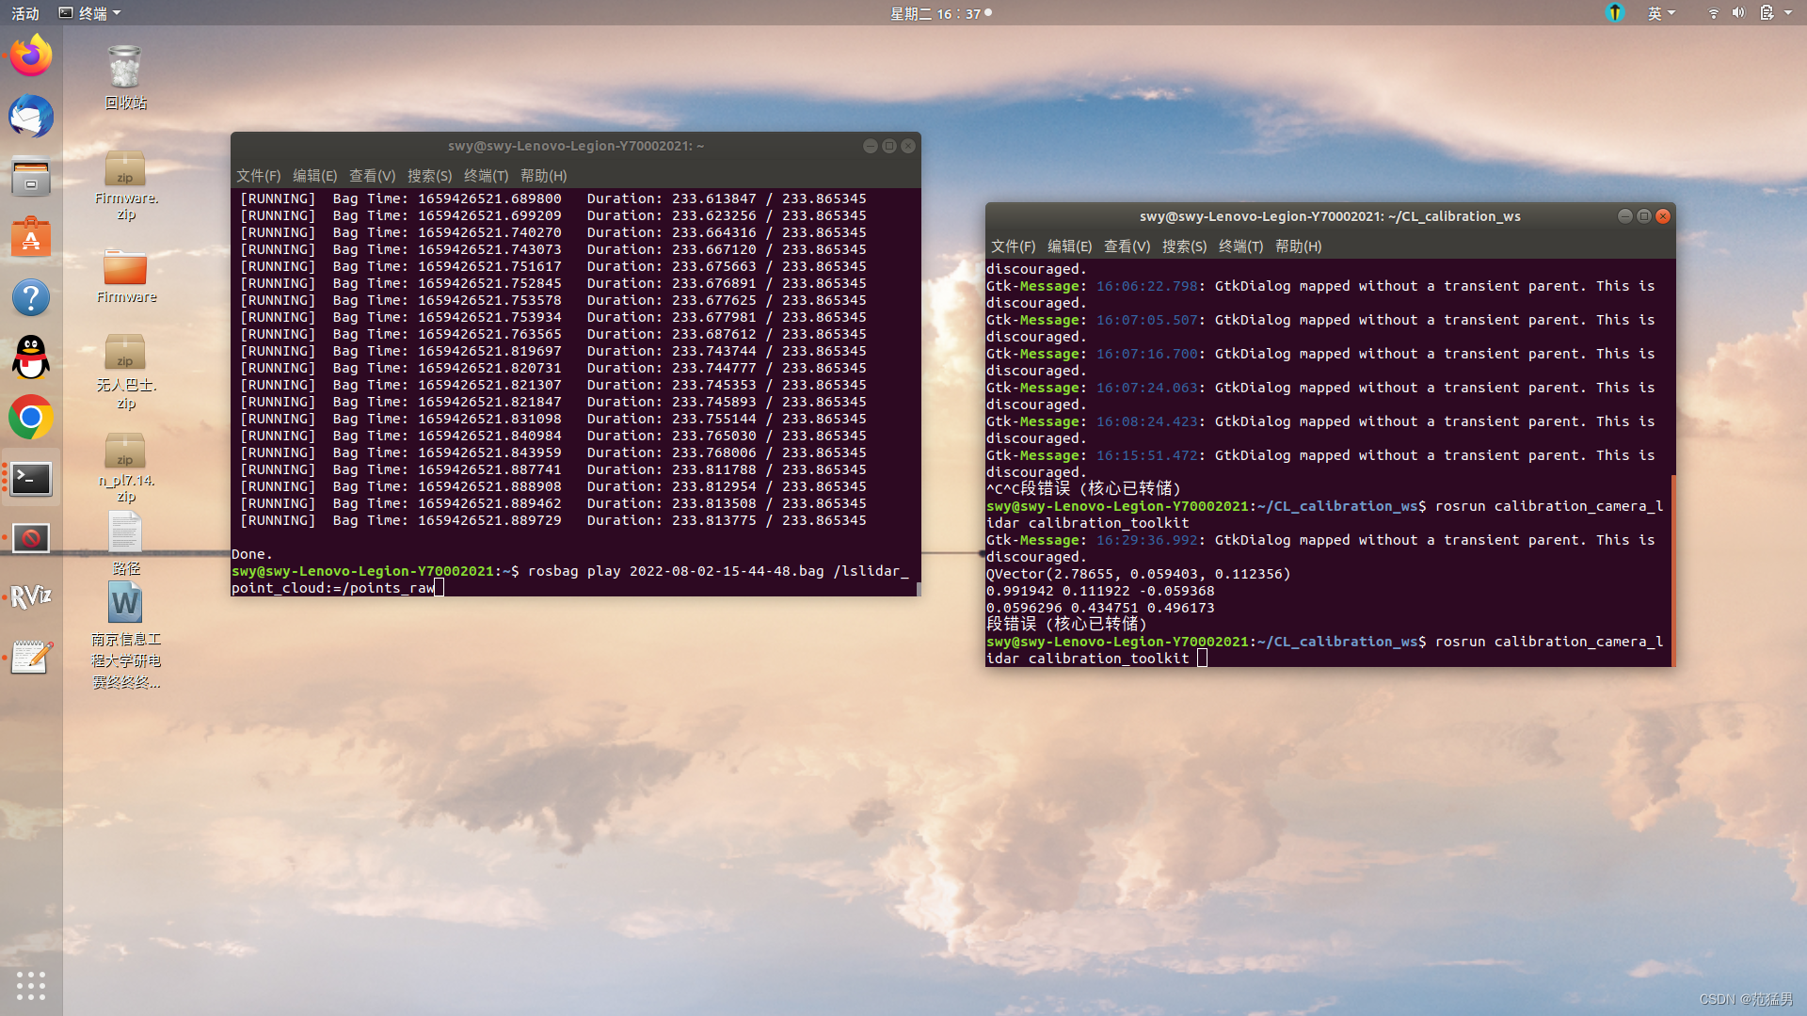Click the Wi-Fi status icon in top bar
The image size is (1807, 1016).
click(x=1713, y=13)
